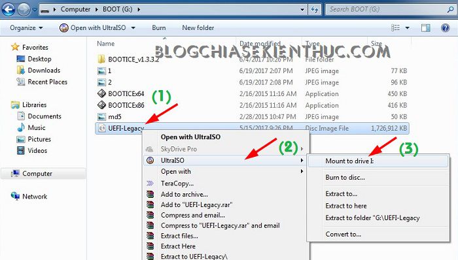
Task: Expand the Open with UltraISO dropdown arrow
Action: [133, 28]
